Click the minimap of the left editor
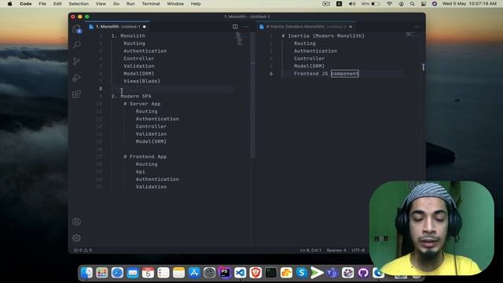Viewport: 503px width, 283px height. (239, 39)
